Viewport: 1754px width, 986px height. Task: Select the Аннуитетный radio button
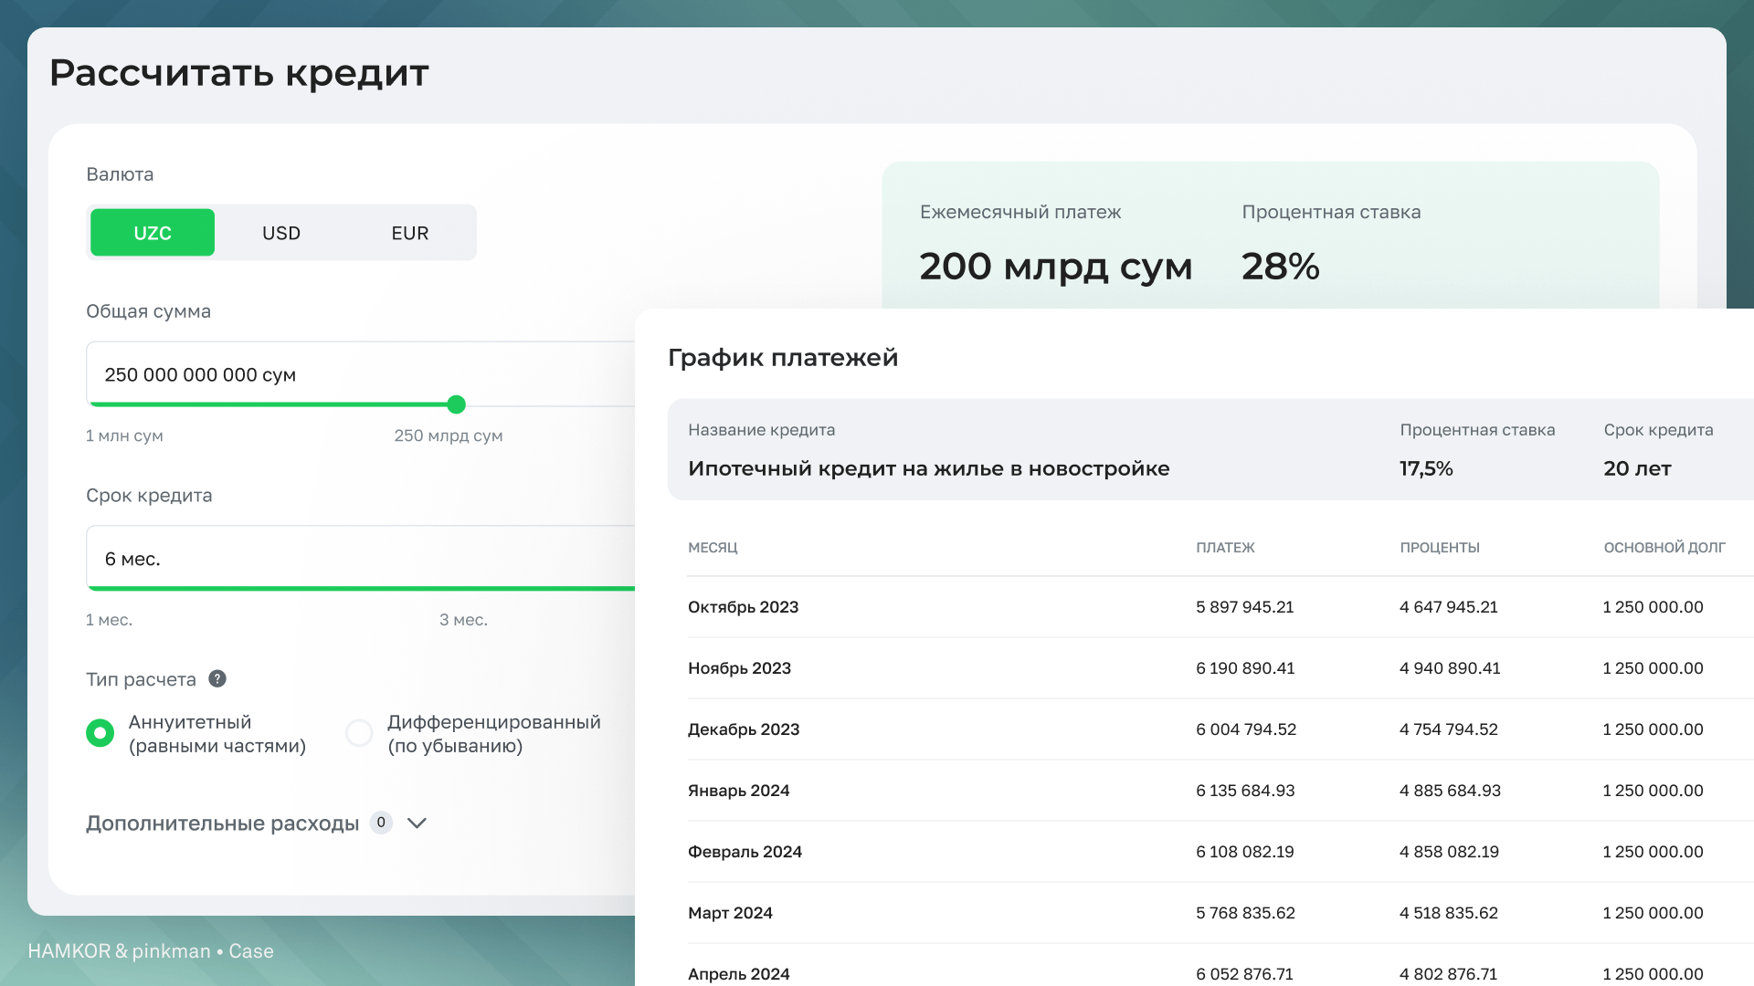100,733
